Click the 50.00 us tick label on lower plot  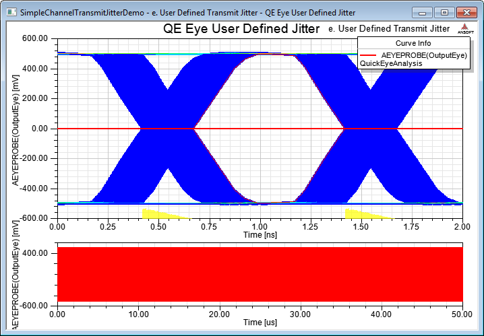[462, 314]
